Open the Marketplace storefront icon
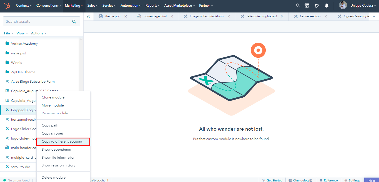Viewport: 379px width, 182px height. tap(307, 6)
